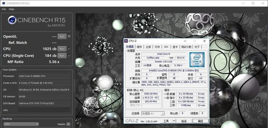Screen dimensions: 268x128
Task: Click the 插槽 value Socket 1151 LGA
Action: pyautogui.click(x=164, y=62)
